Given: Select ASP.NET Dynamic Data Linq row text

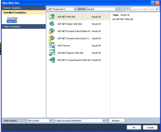Looking at the screenshot, I should 74,38.
